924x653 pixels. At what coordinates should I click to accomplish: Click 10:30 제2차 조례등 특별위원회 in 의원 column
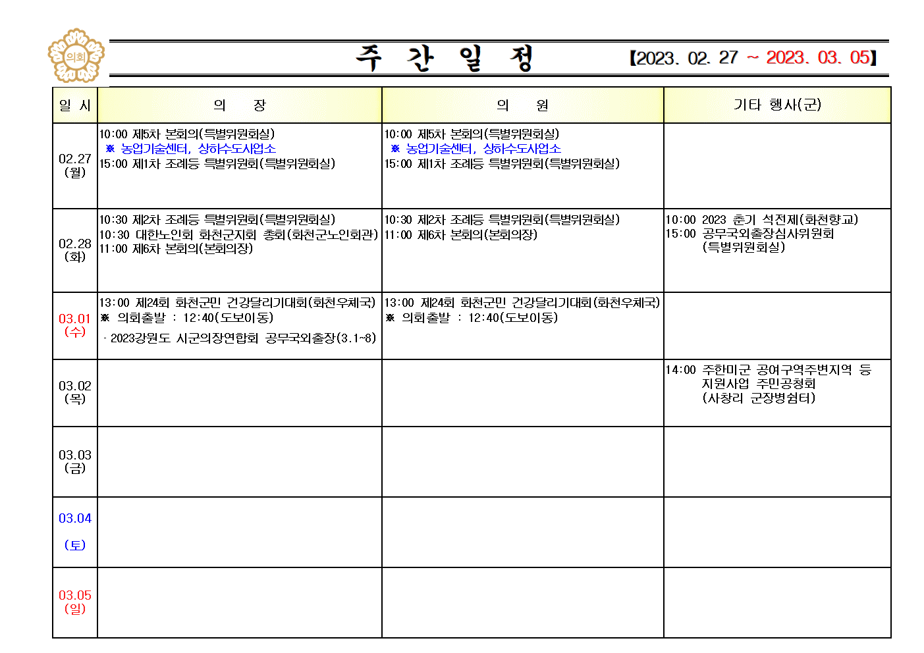(502, 220)
